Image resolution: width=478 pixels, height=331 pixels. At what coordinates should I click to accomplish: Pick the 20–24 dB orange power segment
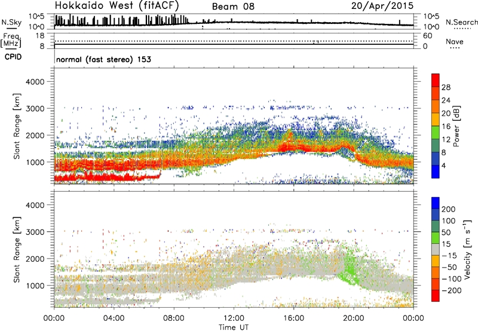click(x=436, y=106)
